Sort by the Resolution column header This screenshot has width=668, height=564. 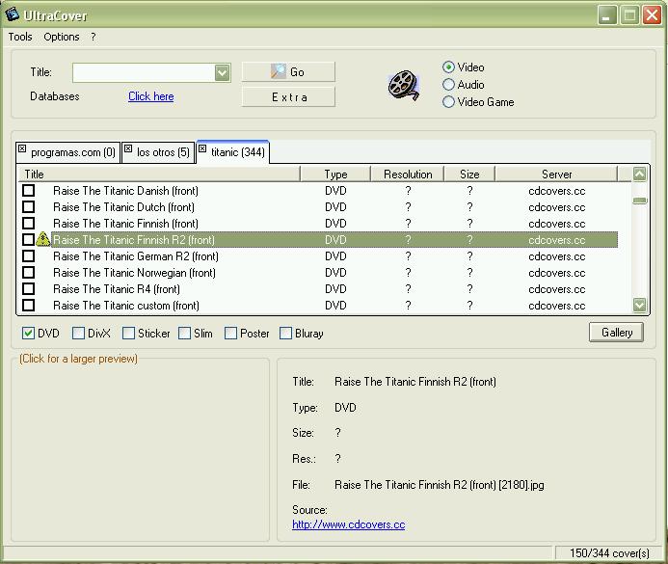point(408,175)
